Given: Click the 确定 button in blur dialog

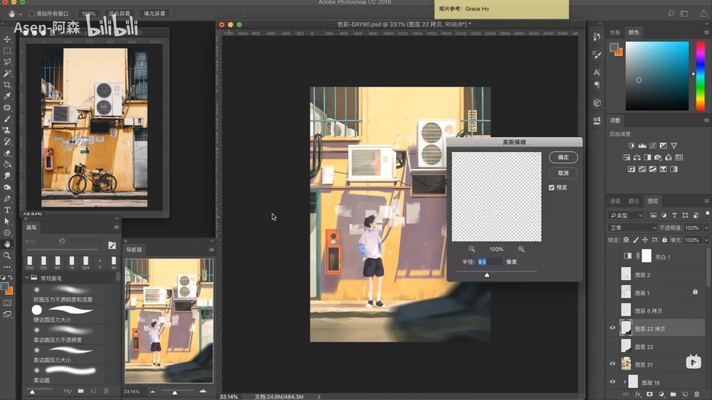Looking at the screenshot, I should [x=563, y=157].
